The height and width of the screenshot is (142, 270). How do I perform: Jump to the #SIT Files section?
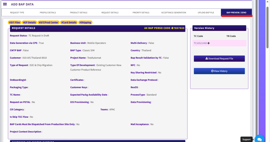click(15, 22)
